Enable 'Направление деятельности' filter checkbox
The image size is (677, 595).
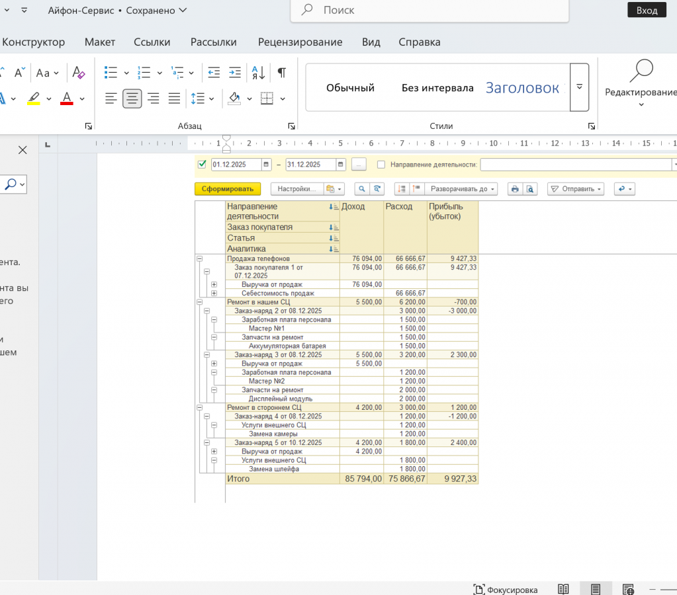click(x=381, y=165)
